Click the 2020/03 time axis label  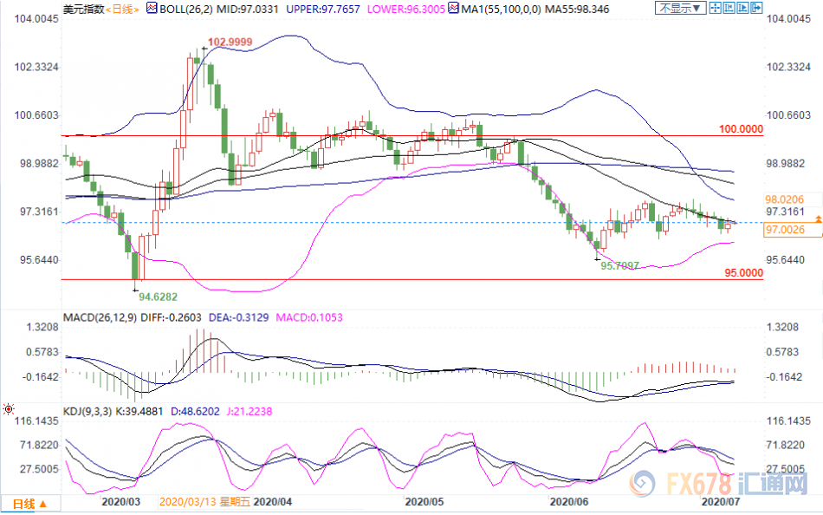[120, 502]
